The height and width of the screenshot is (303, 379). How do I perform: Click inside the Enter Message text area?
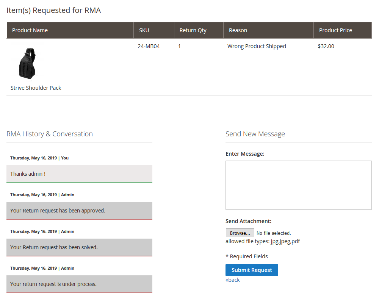tap(298, 185)
